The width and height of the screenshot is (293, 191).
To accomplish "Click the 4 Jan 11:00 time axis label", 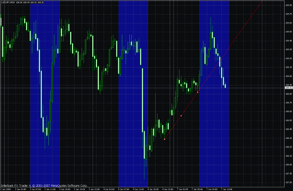I will [138, 189].
